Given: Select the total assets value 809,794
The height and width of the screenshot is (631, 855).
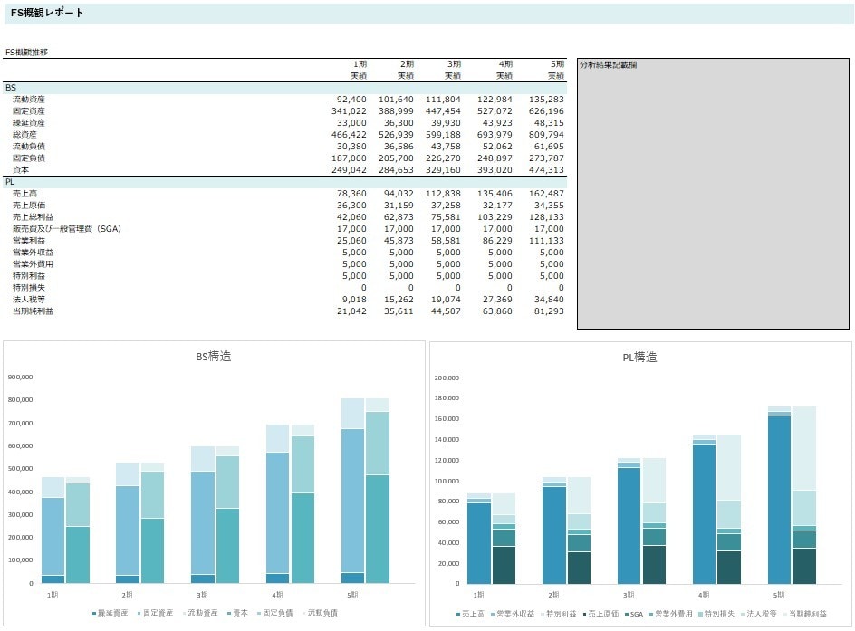Looking at the screenshot, I should point(546,135).
